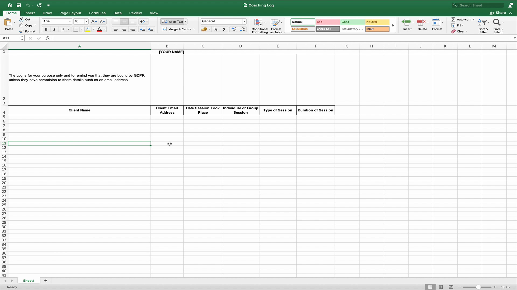Apply the comma style
The image size is (517, 290).
click(224, 29)
